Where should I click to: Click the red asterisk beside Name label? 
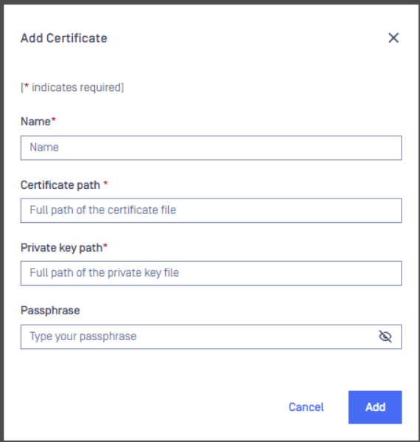pyautogui.click(x=54, y=120)
